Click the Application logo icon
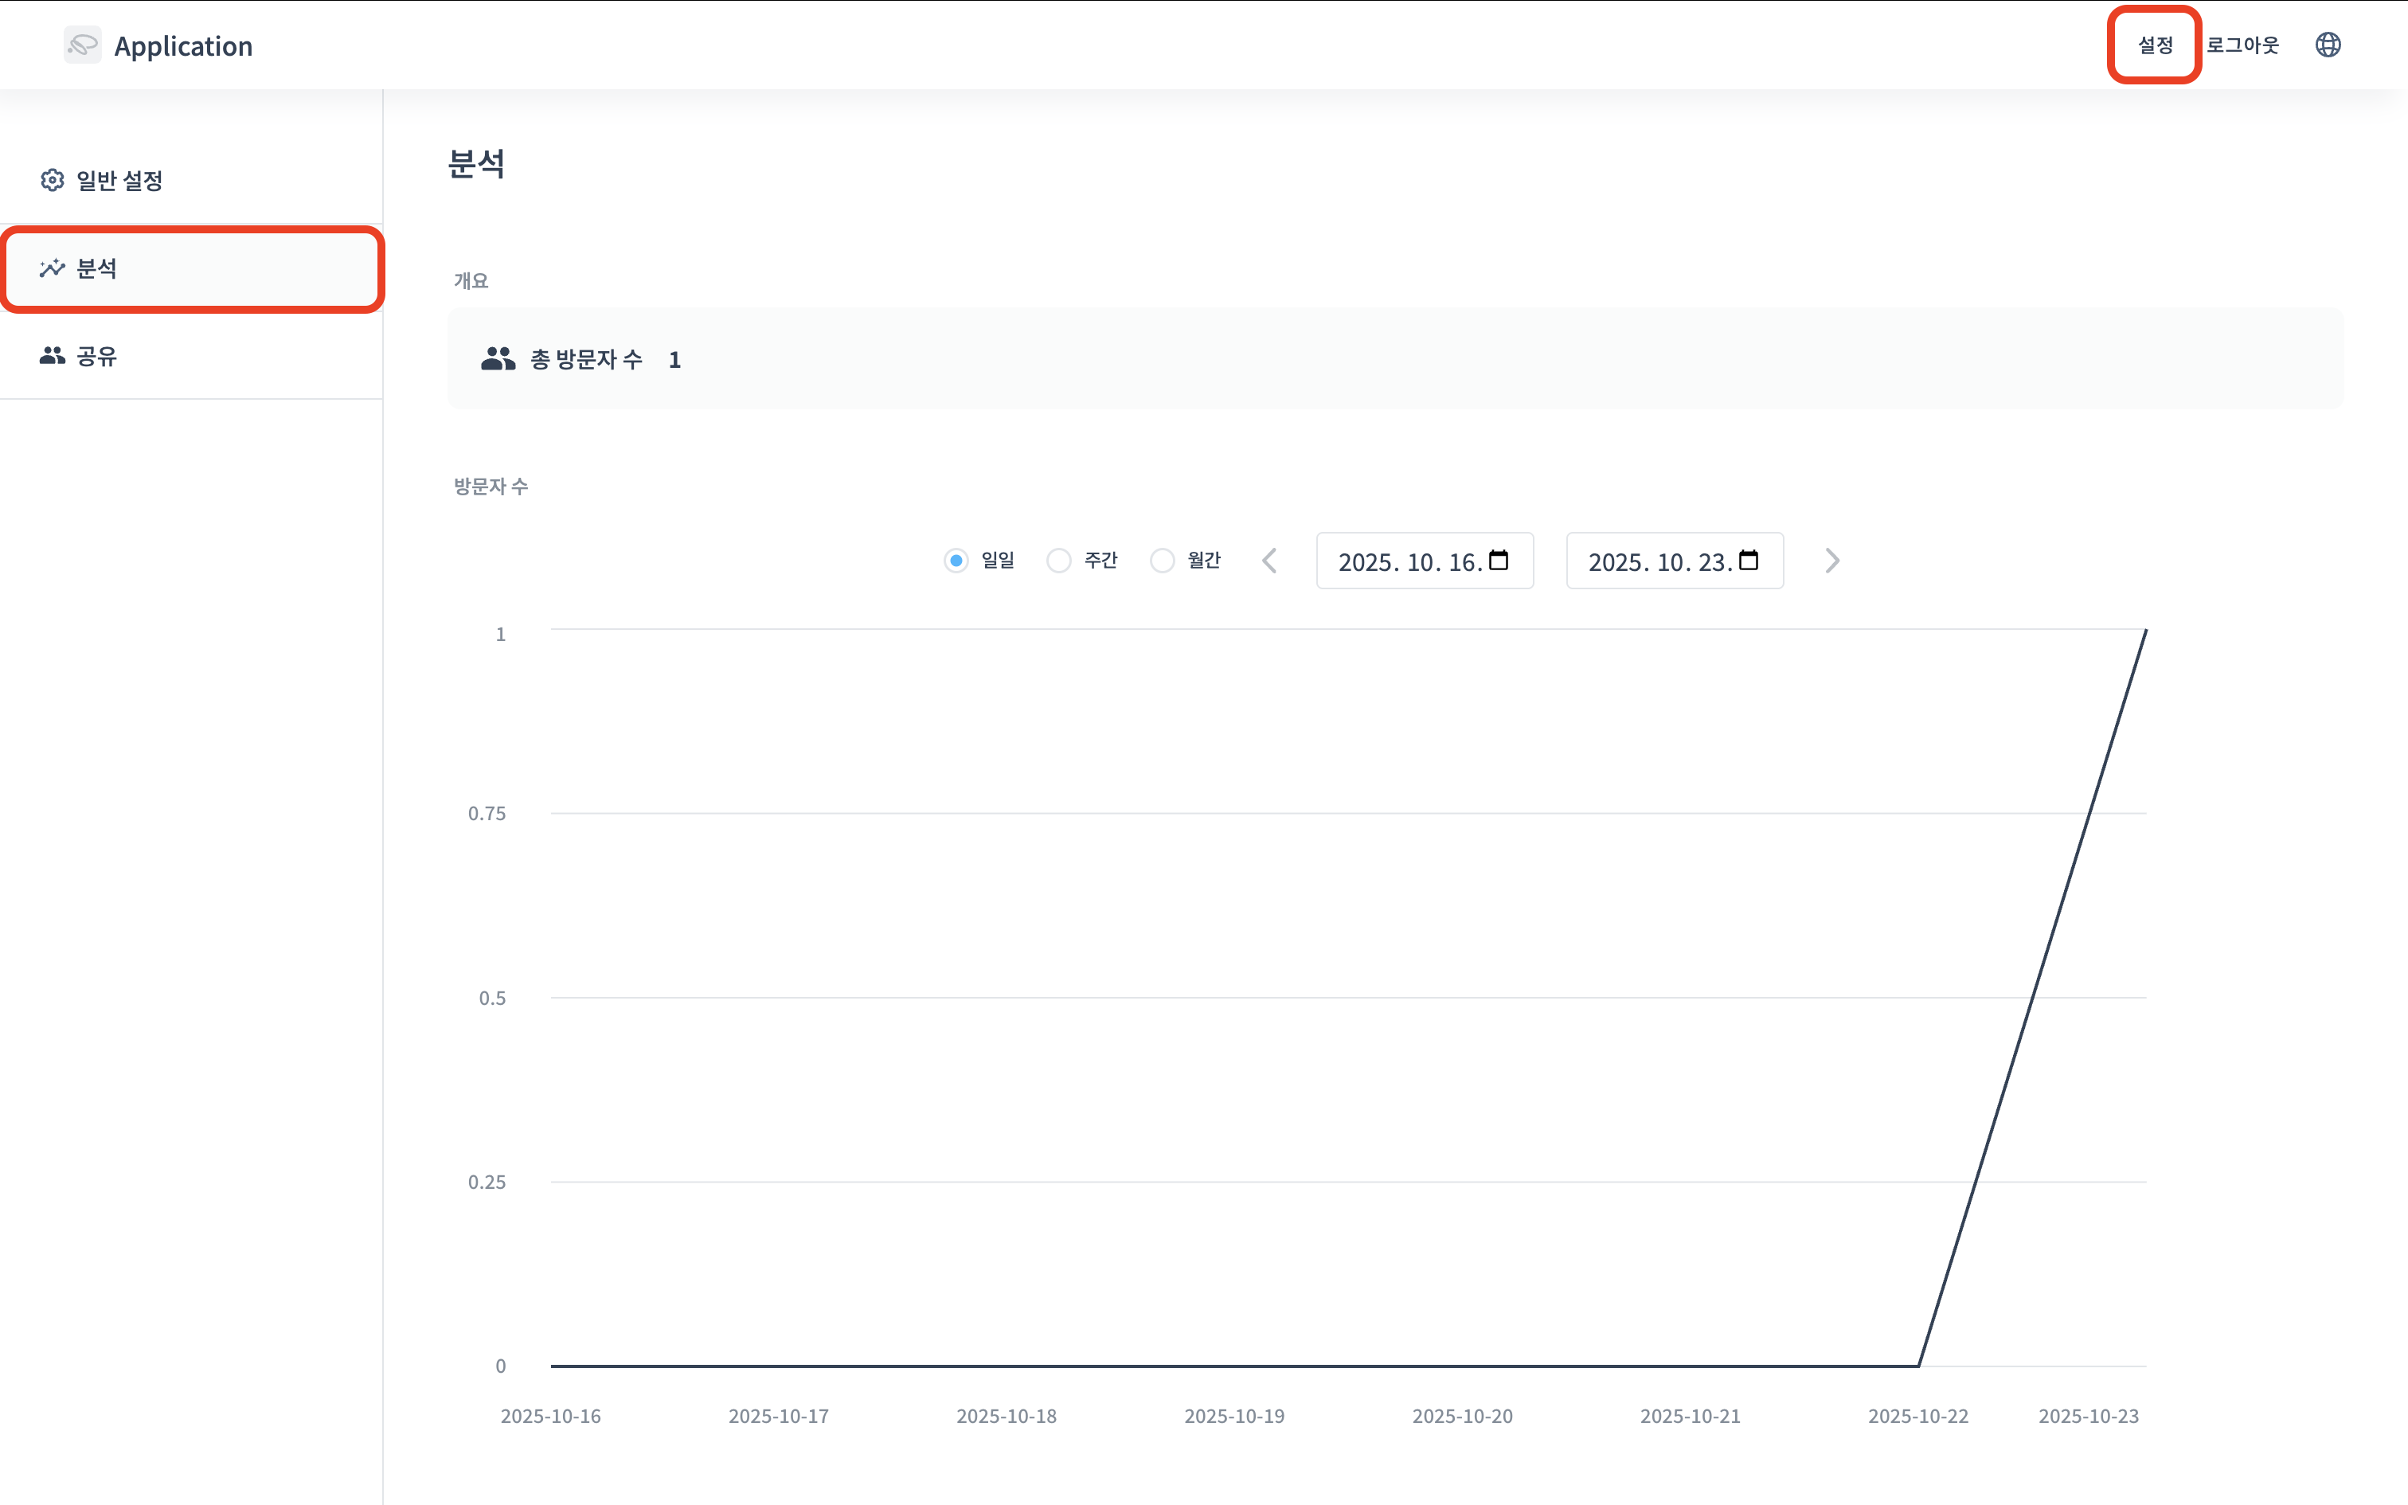The height and width of the screenshot is (1505, 2408). point(81,45)
